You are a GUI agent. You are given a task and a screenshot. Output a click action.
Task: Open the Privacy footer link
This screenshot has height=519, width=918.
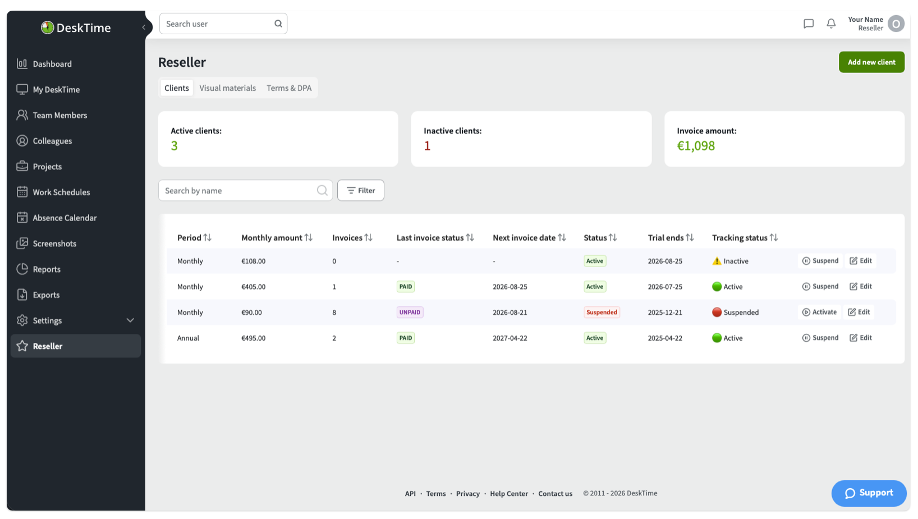[468, 494]
